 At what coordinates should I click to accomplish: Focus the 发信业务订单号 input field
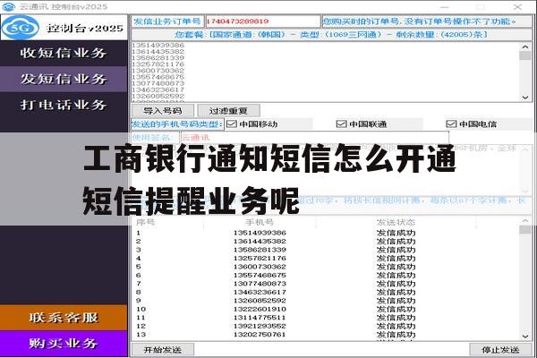[262, 21]
